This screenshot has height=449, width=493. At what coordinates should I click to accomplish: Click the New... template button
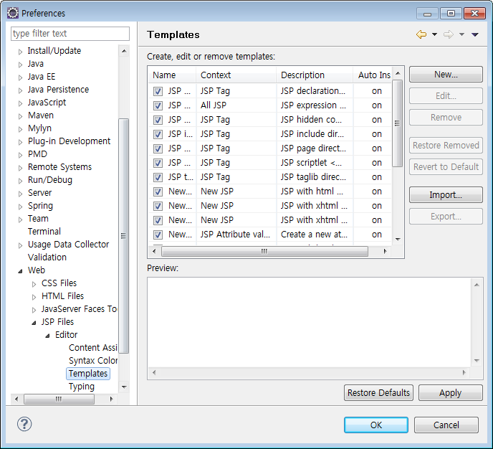446,75
